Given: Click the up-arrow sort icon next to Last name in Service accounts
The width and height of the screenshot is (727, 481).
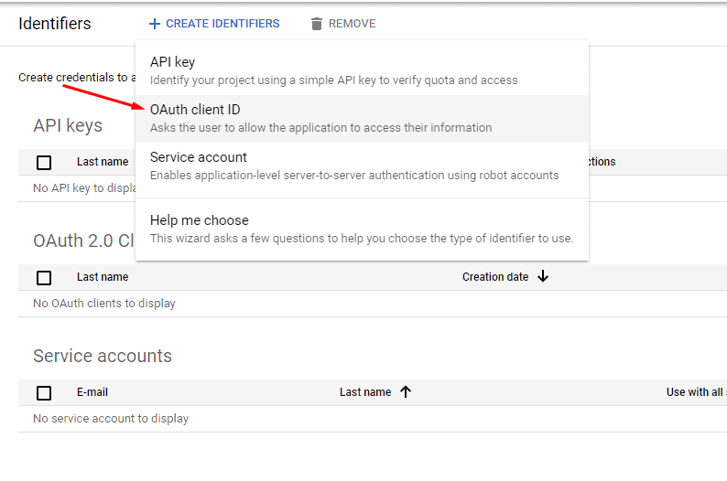Looking at the screenshot, I should [x=406, y=391].
